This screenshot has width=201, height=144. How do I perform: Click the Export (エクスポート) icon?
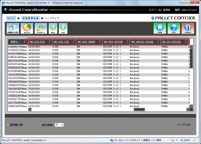coord(41,28)
